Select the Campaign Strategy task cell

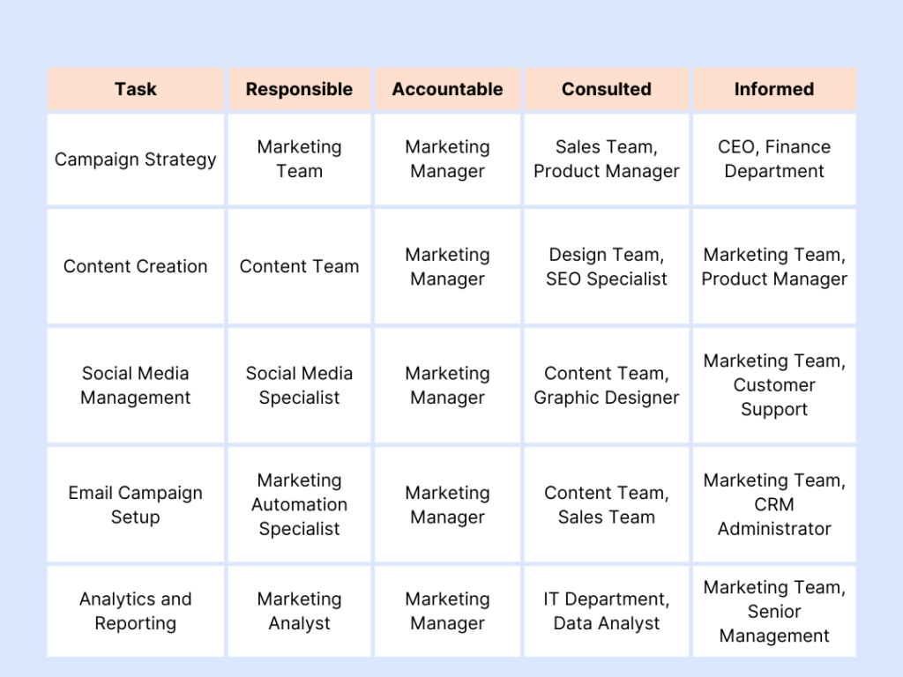[135, 160]
